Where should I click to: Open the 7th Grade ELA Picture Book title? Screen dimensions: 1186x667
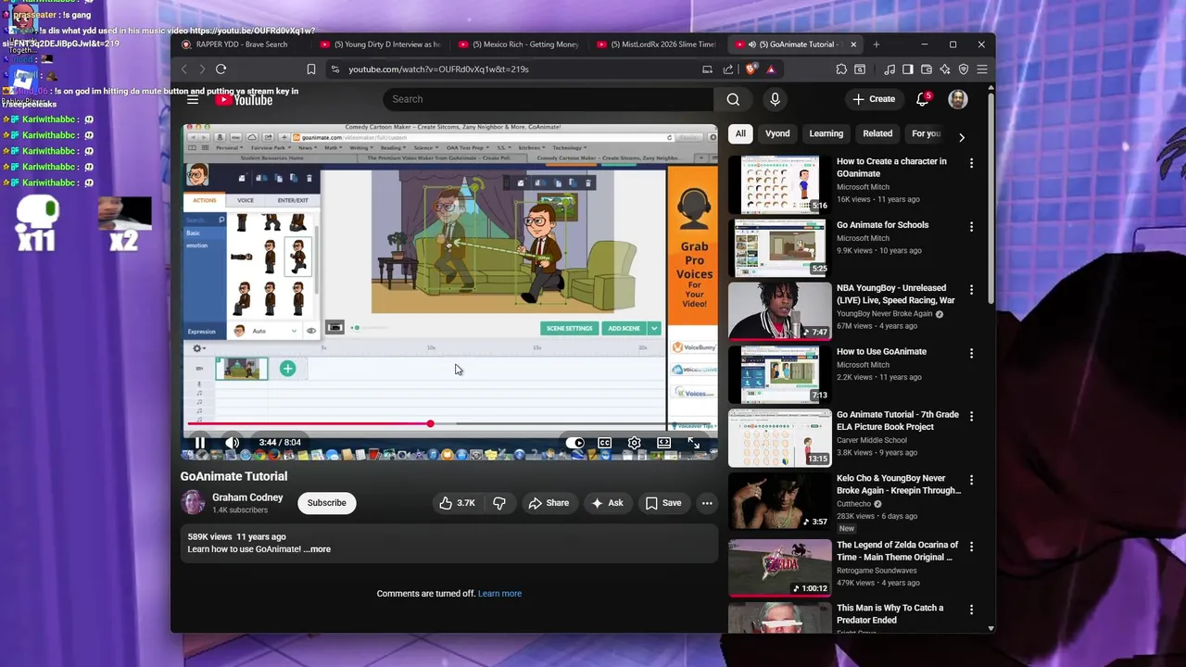(x=898, y=421)
